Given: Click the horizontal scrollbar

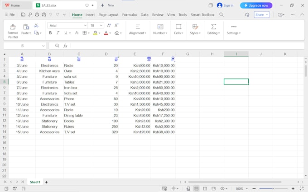Looking at the screenshot, I should point(235,182).
